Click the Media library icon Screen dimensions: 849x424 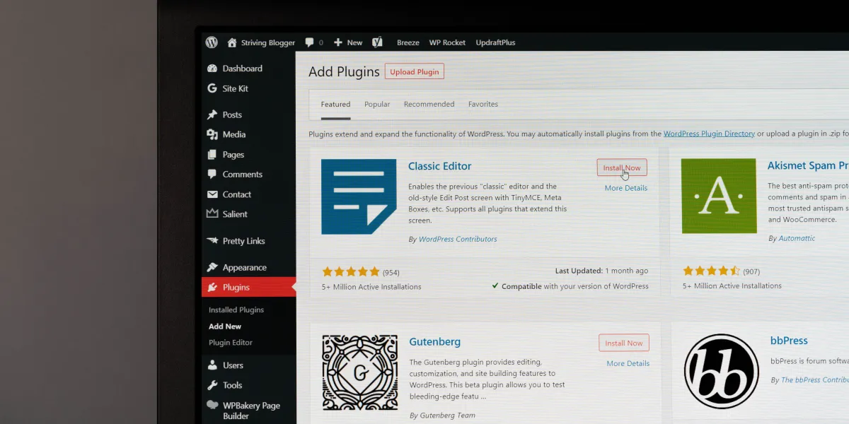tap(214, 134)
